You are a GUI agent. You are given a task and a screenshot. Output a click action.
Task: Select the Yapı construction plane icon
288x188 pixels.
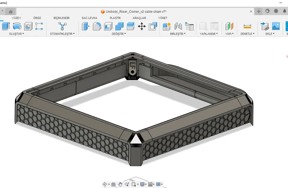click(229, 26)
